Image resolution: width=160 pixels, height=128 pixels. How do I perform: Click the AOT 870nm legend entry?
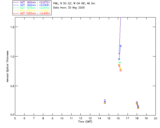click(31, 10)
